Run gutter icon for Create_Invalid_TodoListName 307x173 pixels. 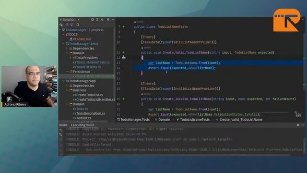pyautogui.click(x=124, y=99)
